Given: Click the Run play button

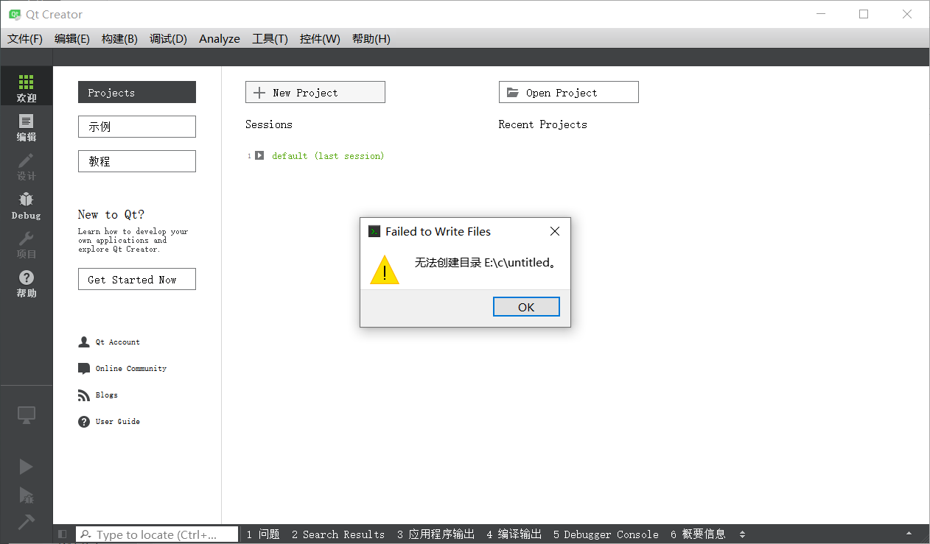Looking at the screenshot, I should [x=26, y=467].
